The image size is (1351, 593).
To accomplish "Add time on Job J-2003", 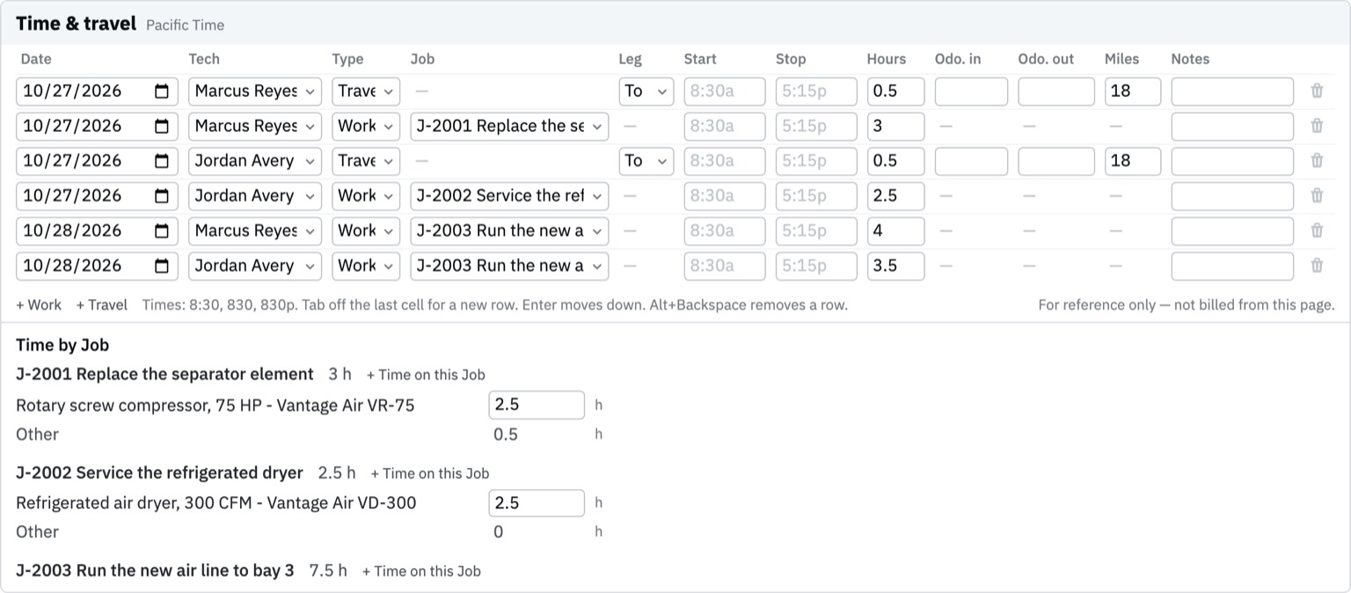I will (421, 571).
